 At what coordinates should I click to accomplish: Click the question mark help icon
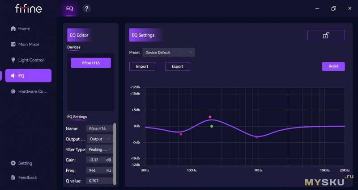[87, 8]
